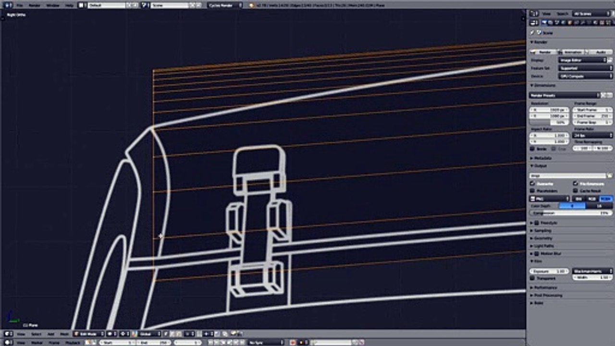Viewport: 615px width, 346px height.
Task: Click the Animation render button
Action: [571, 52]
